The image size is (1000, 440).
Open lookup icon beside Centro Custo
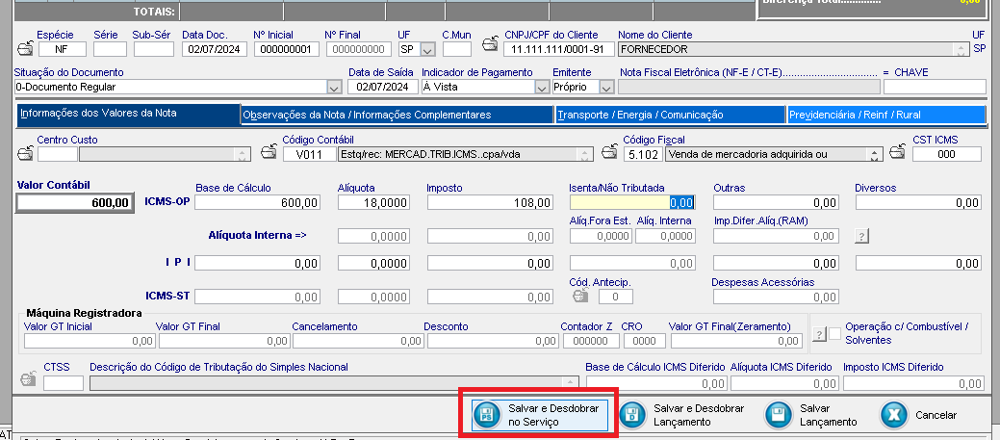click(26, 153)
